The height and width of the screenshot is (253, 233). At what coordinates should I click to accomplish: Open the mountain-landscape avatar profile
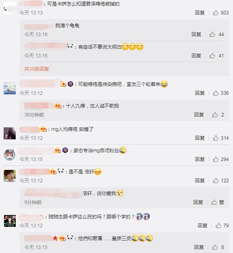click(10, 88)
